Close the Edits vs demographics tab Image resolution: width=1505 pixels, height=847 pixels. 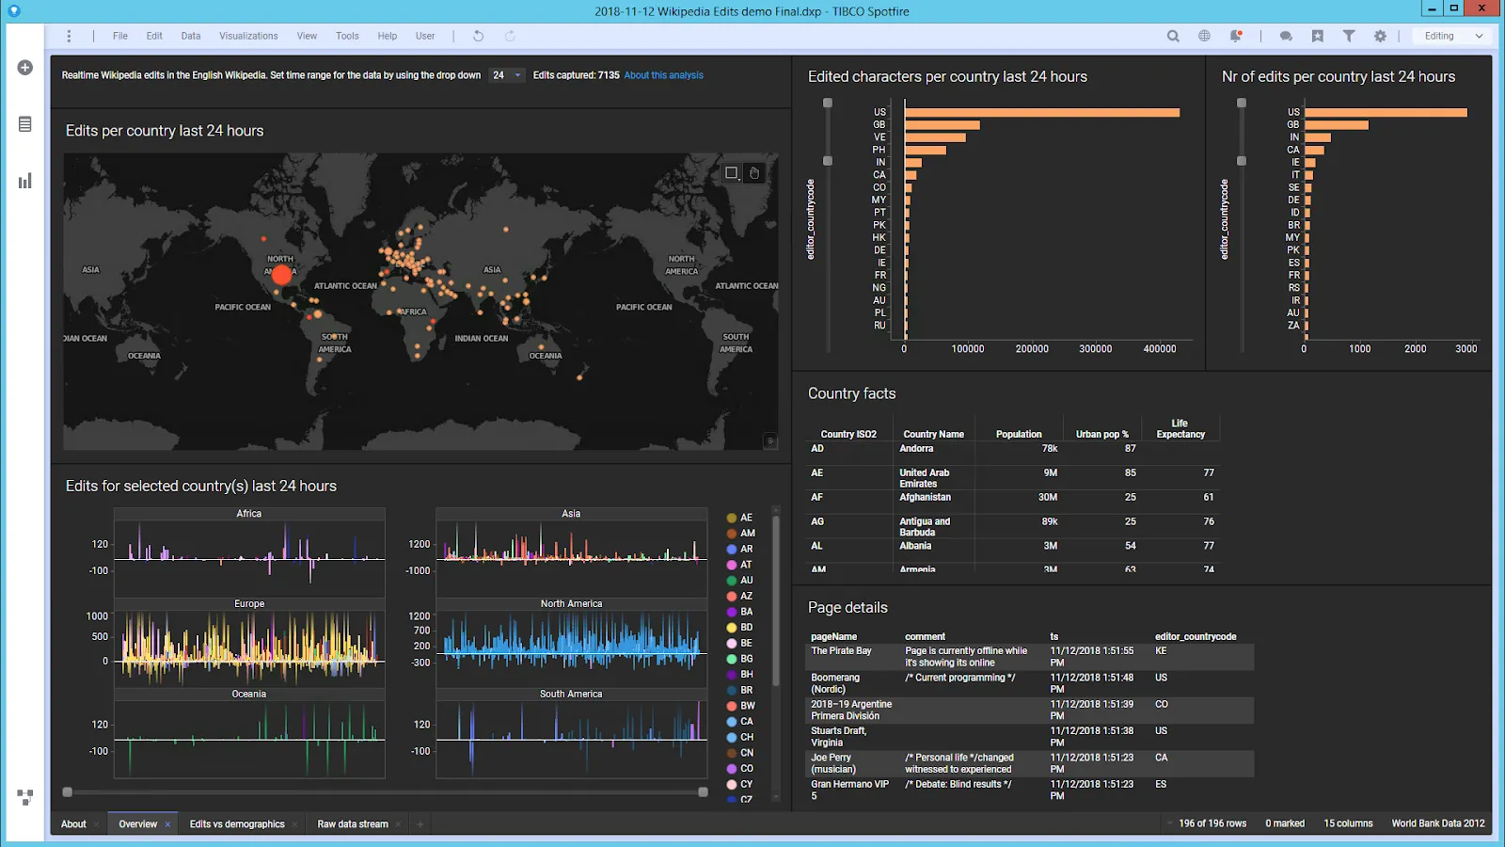[295, 824]
